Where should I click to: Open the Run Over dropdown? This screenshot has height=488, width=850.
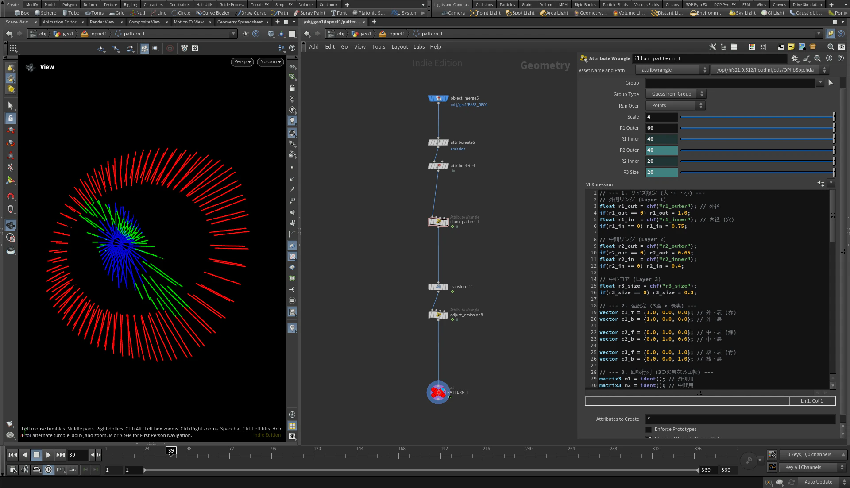tap(675, 105)
